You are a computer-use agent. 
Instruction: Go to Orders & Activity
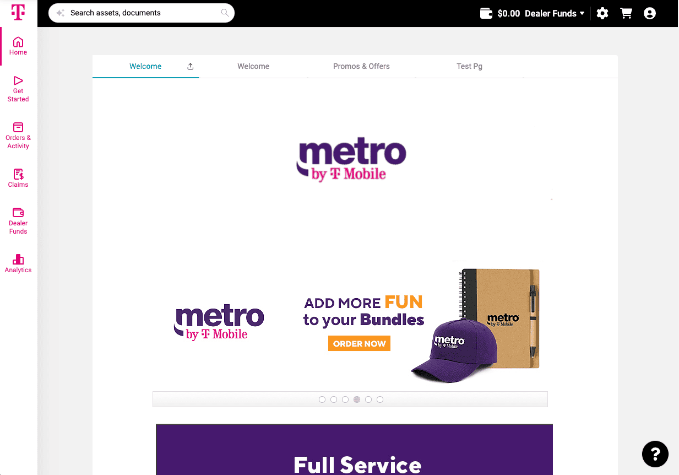[18, 136]
